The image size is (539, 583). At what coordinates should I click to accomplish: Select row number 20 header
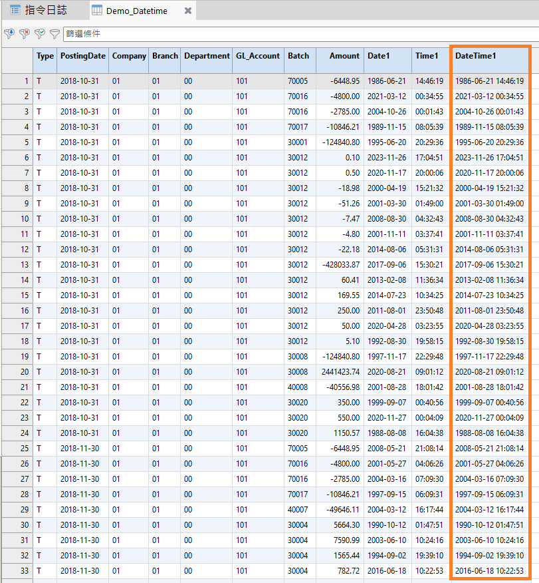[x=17, y=372]
